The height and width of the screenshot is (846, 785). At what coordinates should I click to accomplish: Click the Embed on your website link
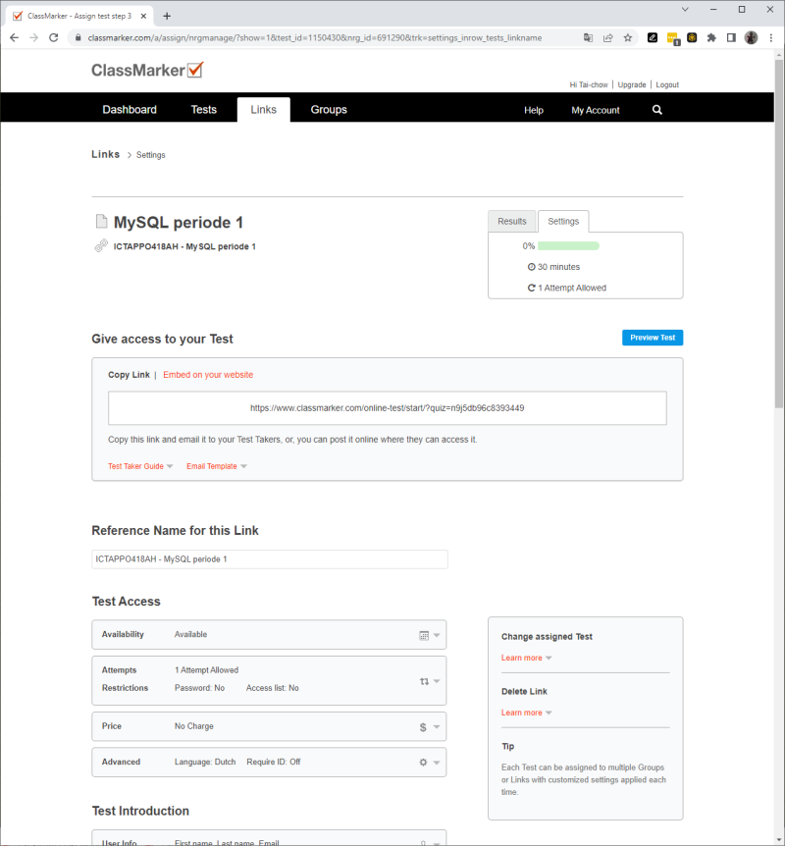click(x=208, y=375)
